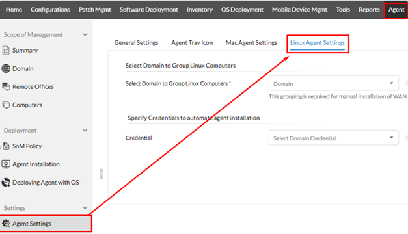Open the Inventory menu
The height and width of the screenshot is (234, 408).
(x=200, y=10)
